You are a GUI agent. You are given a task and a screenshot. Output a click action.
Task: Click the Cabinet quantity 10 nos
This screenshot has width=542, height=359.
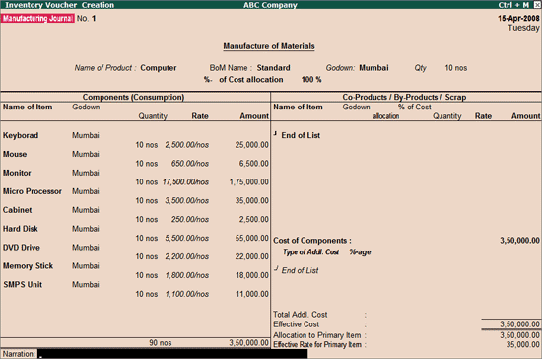(x=147, y=220)
